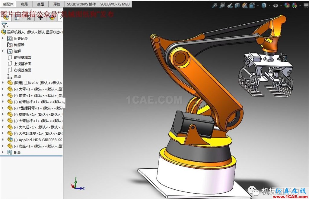Image resolution: width=309 pixels, height=199 pixels.
Task: Switch to DimXpertManager tab
Action: coord(40,18)
